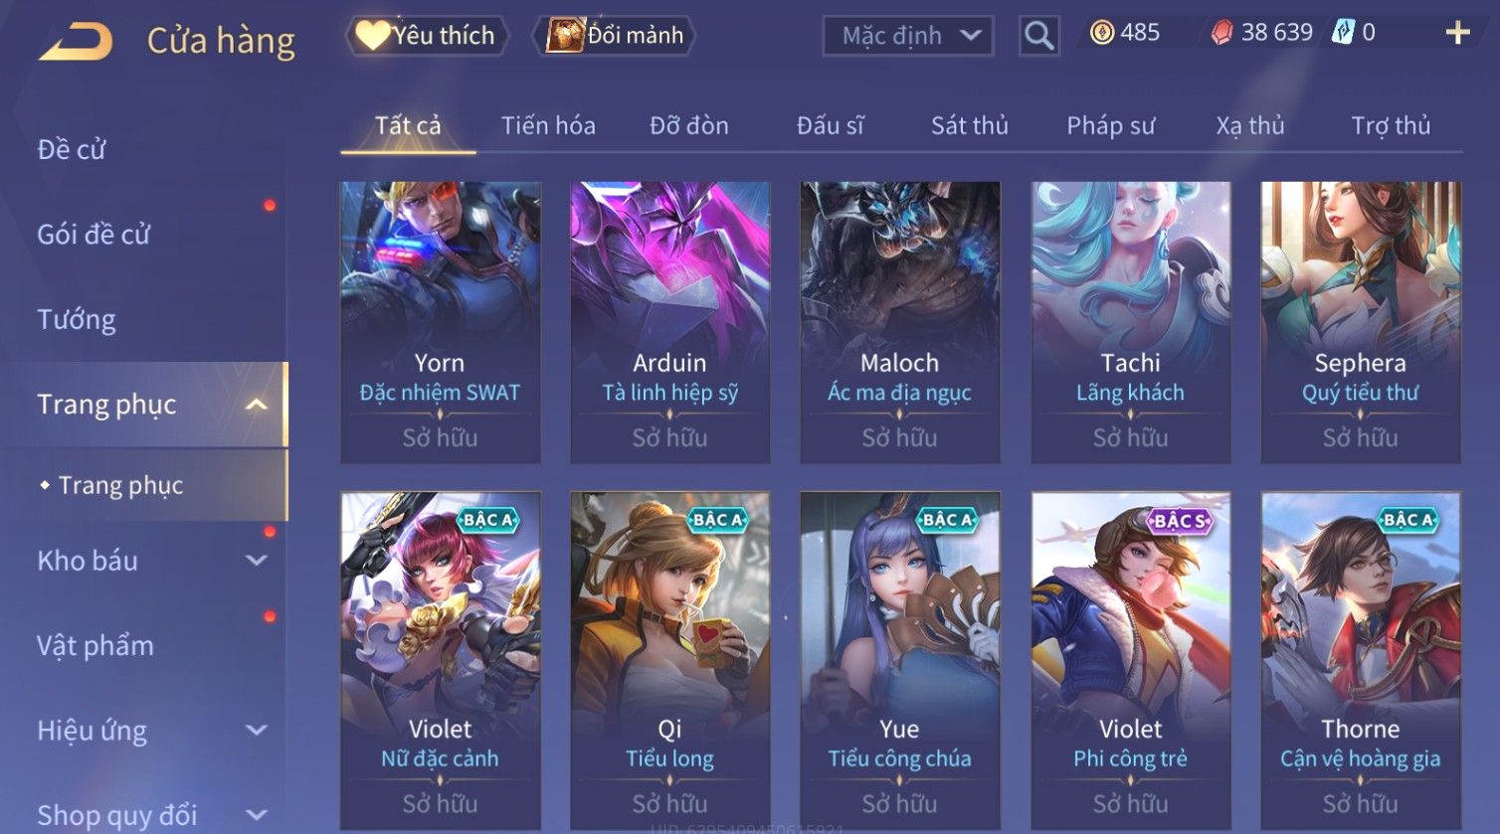Switch to the Pháp sư tab
Viewport: 1500px width, 834px height.
point(1110,125)
